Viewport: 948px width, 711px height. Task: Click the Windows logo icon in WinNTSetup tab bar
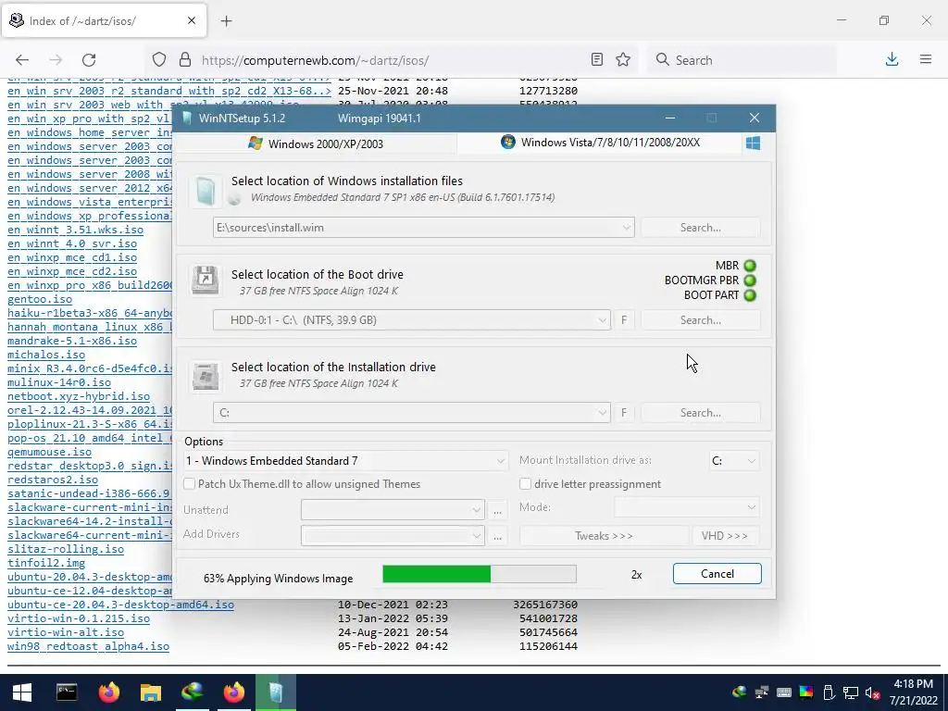pos(753,143)
